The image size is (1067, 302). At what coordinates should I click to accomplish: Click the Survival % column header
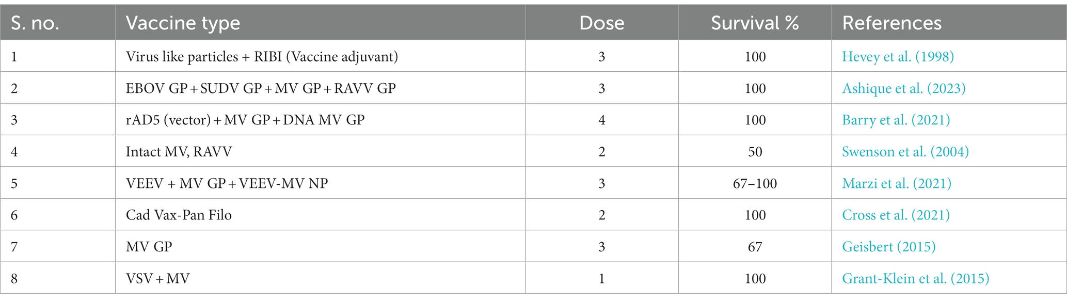[x=755, y=23]
